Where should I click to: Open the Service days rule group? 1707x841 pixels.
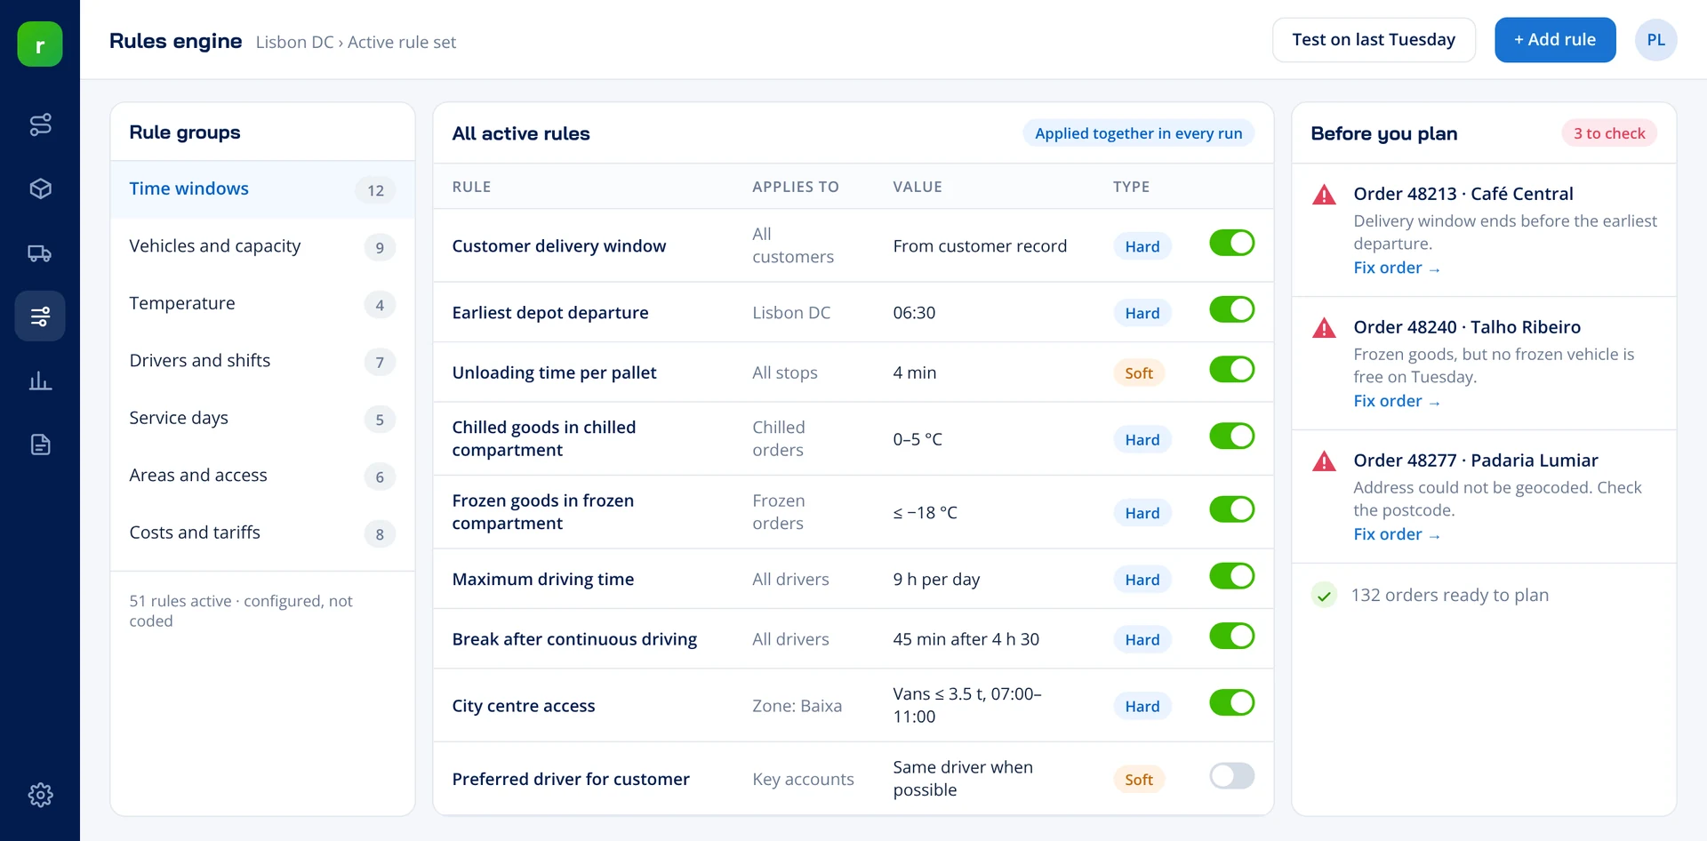click(262, 419)
